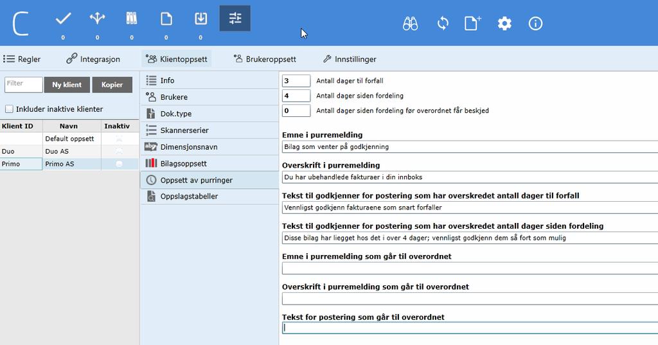658x345 pixels.
Task: Click the Emne i purremelding text field
Action: 470,147
